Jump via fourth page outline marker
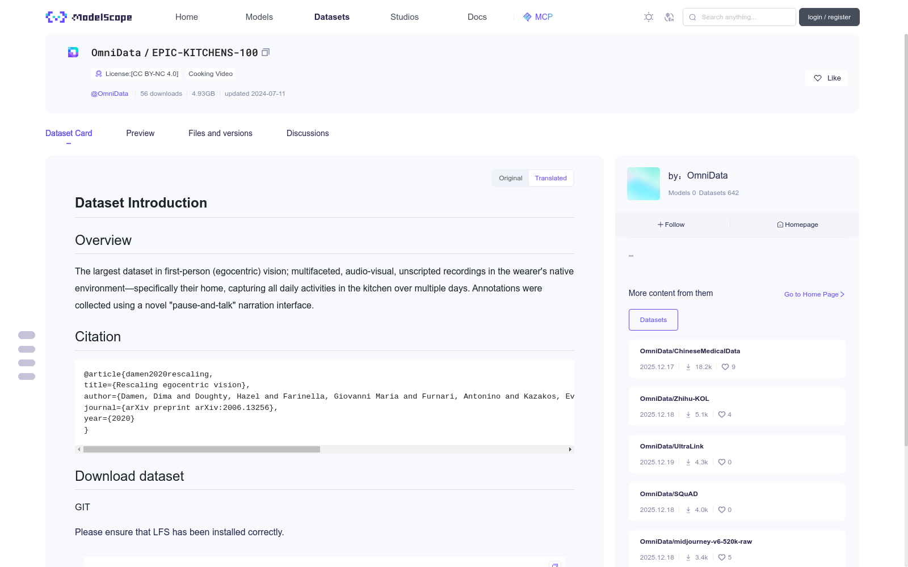 coord(27,376)
